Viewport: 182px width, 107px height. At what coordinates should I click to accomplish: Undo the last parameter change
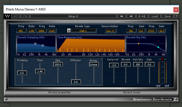click(16, 16)
